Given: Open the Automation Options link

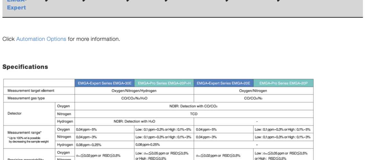Looking at the screenshot, I should point(41,39).
